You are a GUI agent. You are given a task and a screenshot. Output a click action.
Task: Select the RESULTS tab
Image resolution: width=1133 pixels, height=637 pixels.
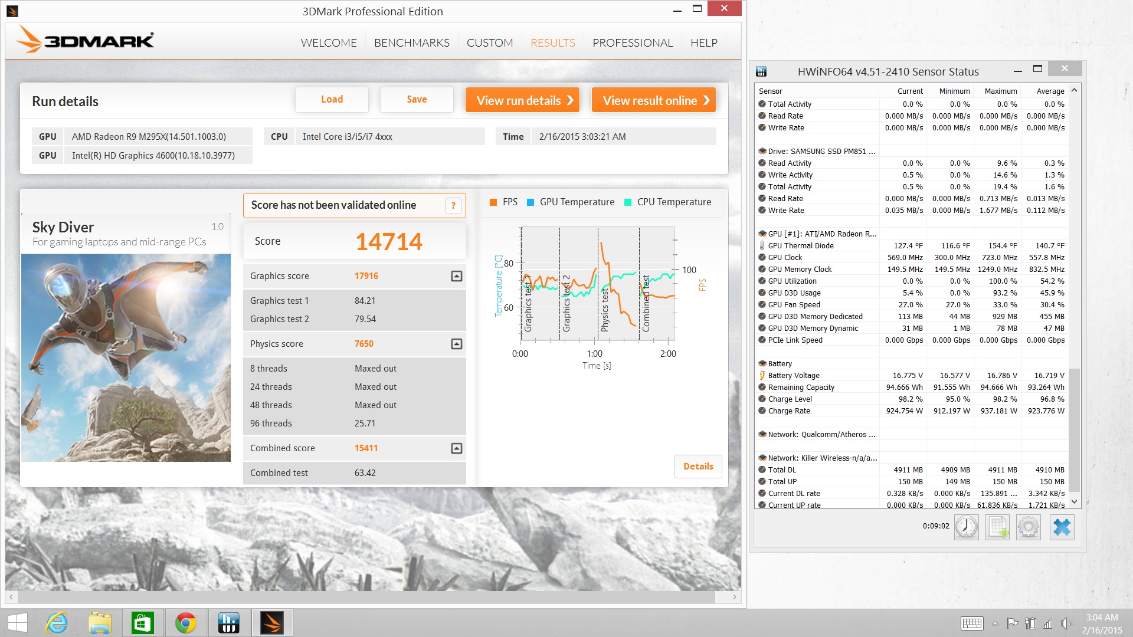(553, 42)
